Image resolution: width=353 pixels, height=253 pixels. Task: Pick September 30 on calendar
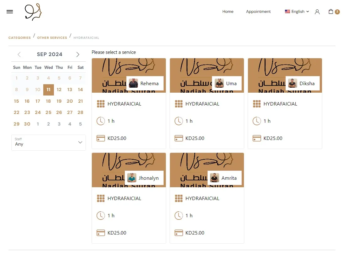point(27,124)
